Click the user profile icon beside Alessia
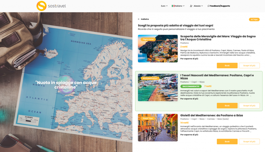 pyautogui.click(x=191, y=6)
